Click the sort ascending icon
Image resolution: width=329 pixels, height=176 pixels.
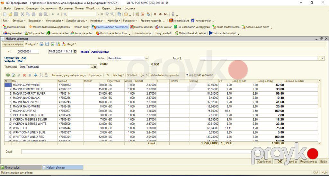point(41,75)
